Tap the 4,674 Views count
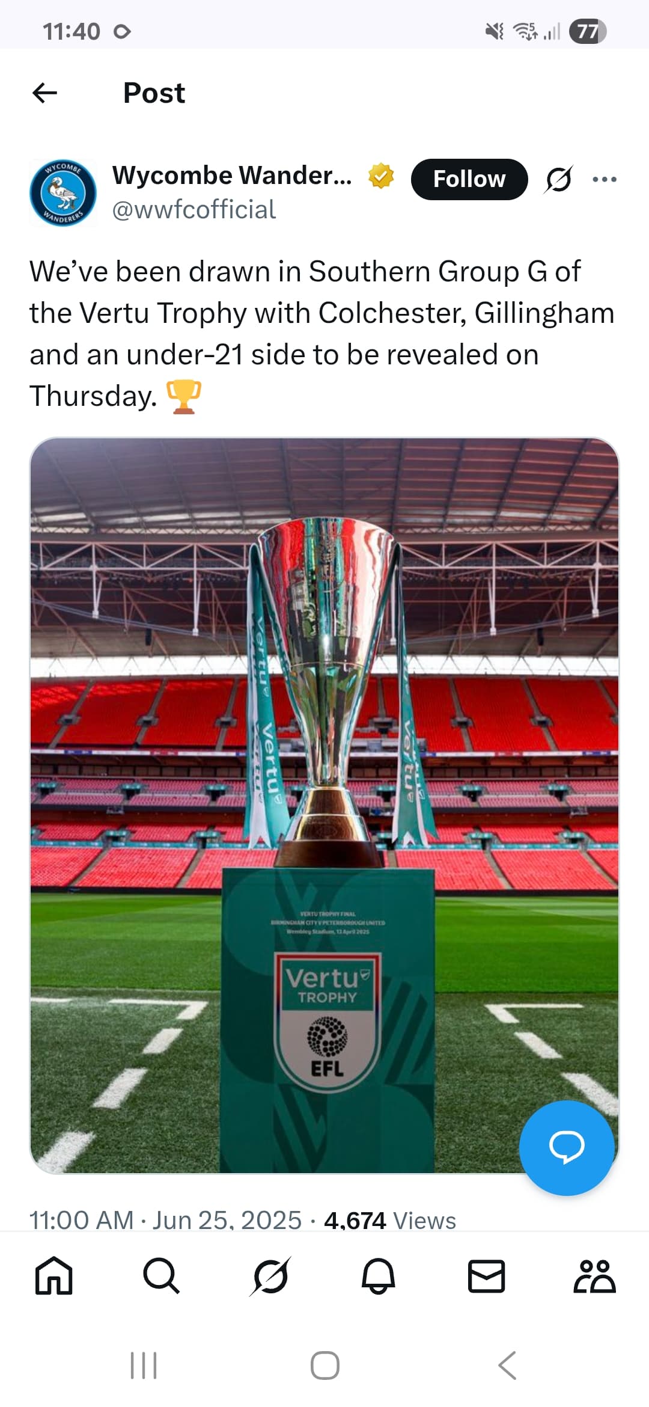The height and width of the screenshot is (1407, 649). click(x=390, y=1221)
